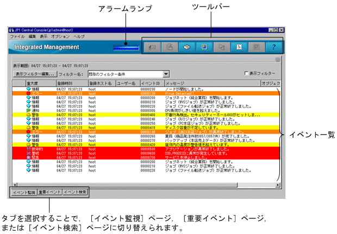Click event ID 00000250 cell
The height and width of the screenshot is (234, 337).
[148, 123]
